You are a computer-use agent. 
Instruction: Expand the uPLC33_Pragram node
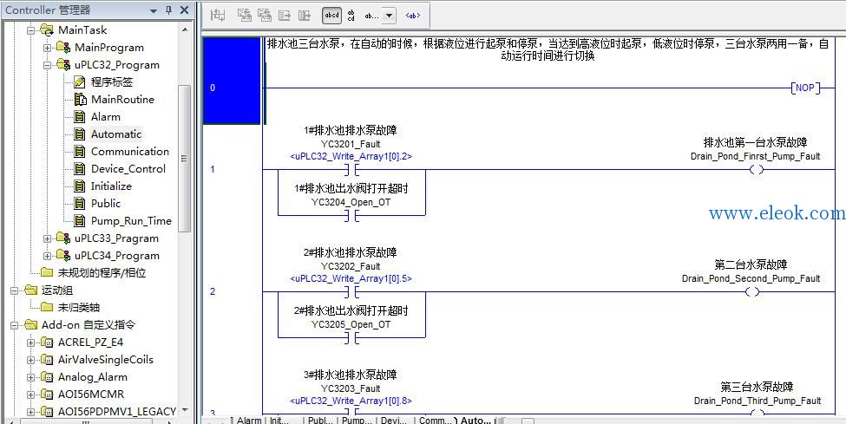point(48,238)
